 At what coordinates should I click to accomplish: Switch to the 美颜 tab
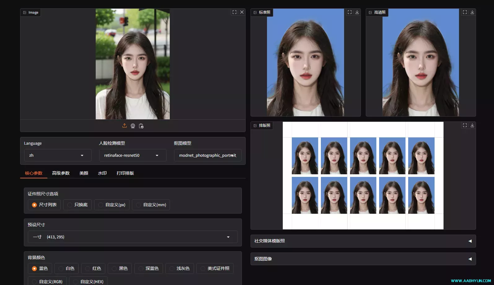[x=84, y=173]
